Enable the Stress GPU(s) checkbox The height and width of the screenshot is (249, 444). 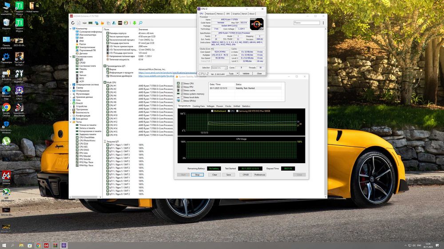182,101
